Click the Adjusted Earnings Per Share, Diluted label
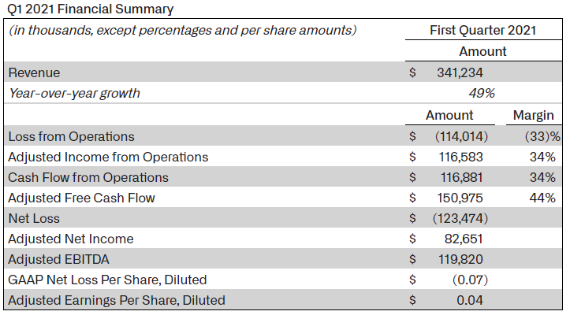The image size is (570, 315). tap(117, 300)
